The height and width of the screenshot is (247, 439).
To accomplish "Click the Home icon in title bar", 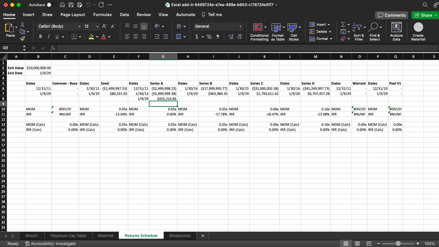I will click(63, 5).
